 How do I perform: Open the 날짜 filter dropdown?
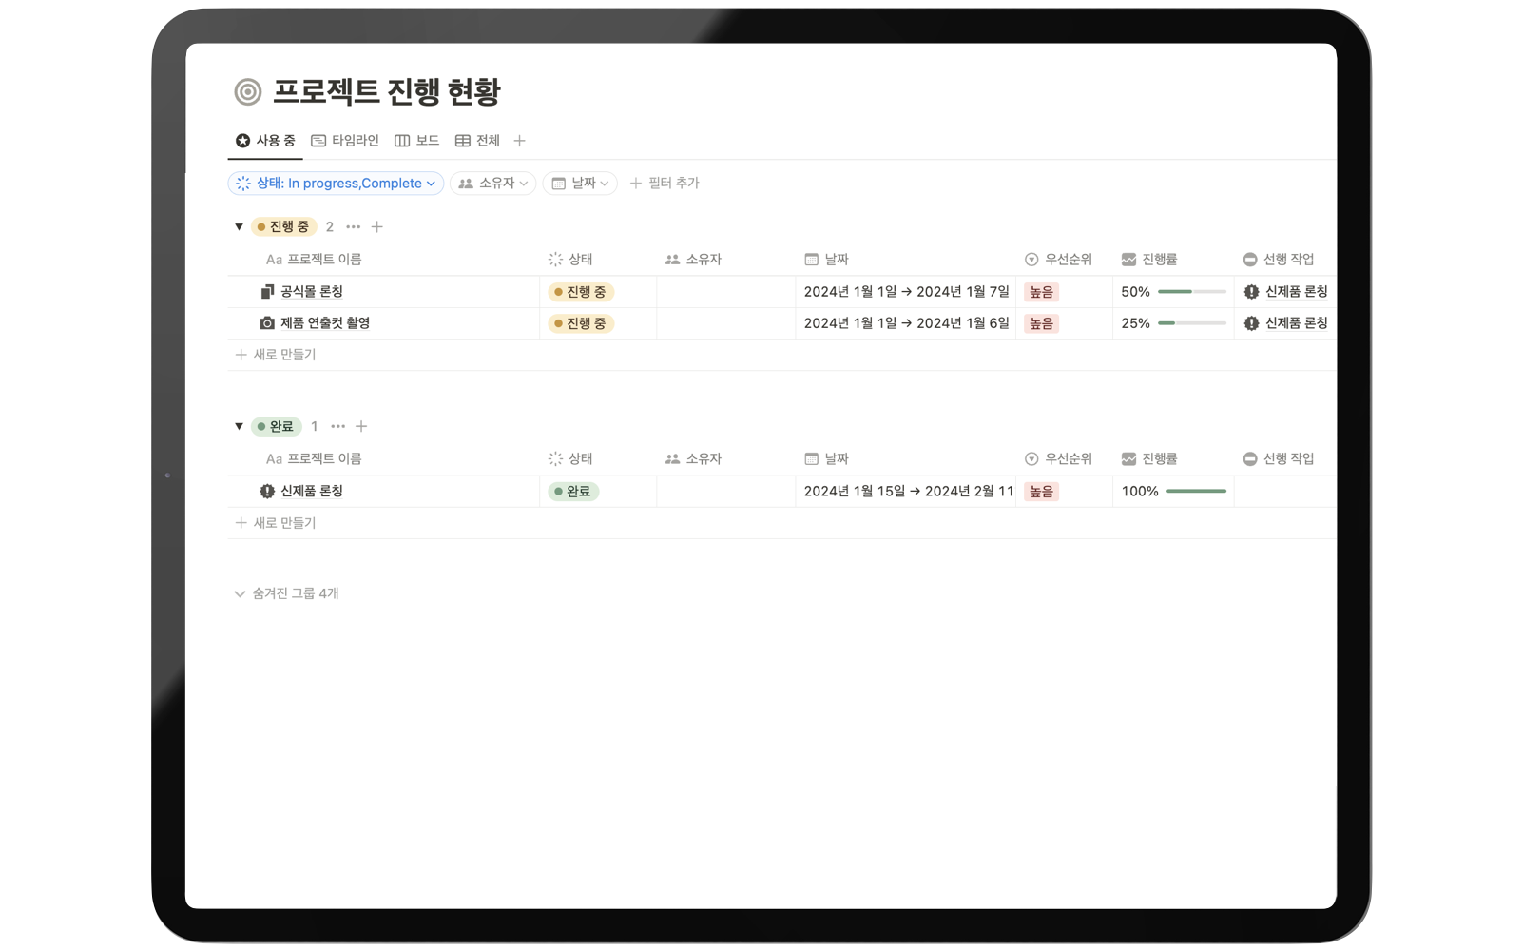tap(579, 183)
